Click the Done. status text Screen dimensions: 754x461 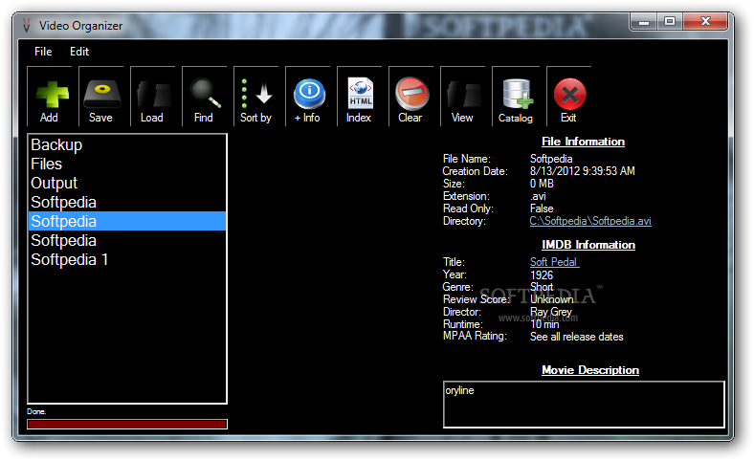(x=36, y=411)
